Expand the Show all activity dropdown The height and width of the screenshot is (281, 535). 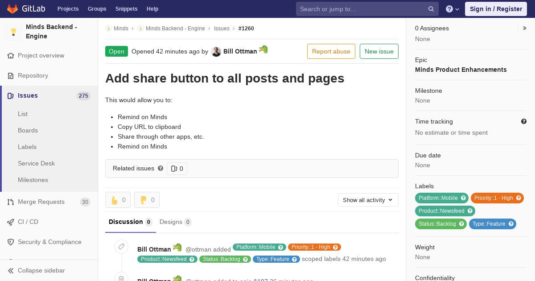pos(368,200)
